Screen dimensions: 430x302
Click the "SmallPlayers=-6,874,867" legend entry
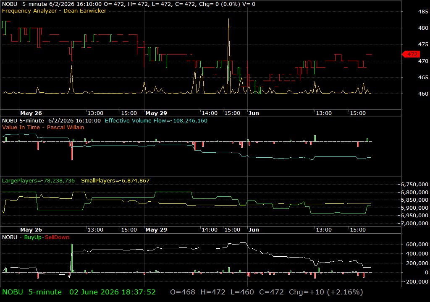pos(115,181)
